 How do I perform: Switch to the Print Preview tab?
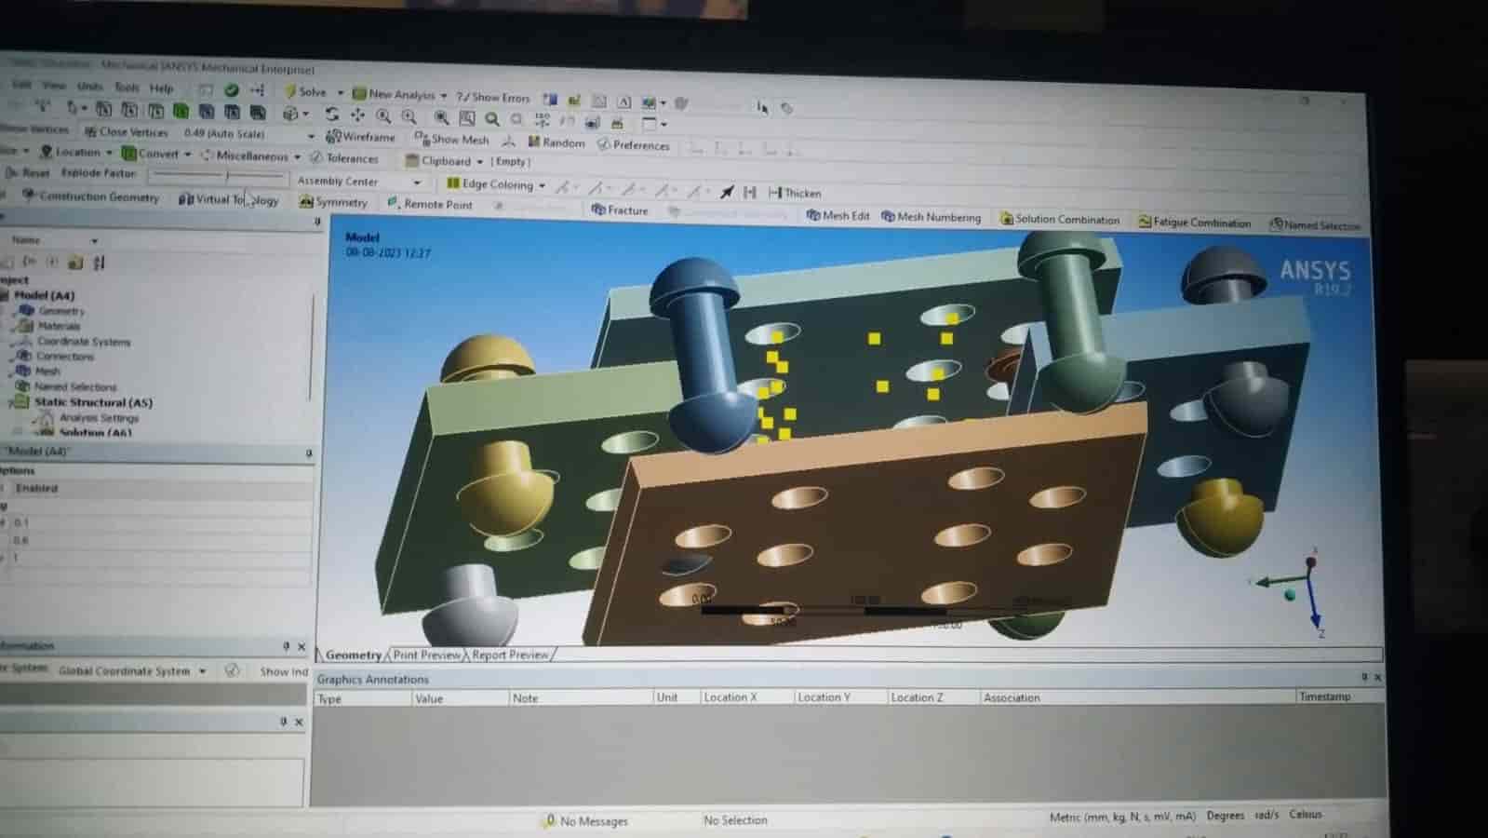coord(426,655)
